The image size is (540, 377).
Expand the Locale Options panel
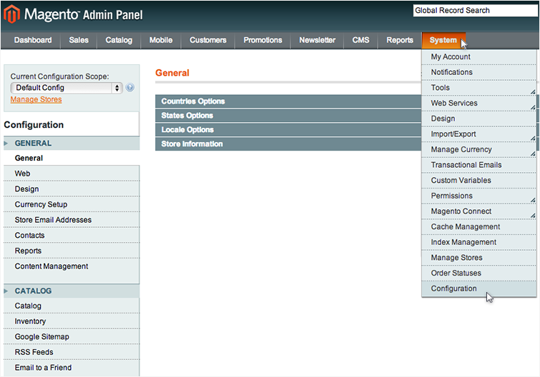click(288, 129)
